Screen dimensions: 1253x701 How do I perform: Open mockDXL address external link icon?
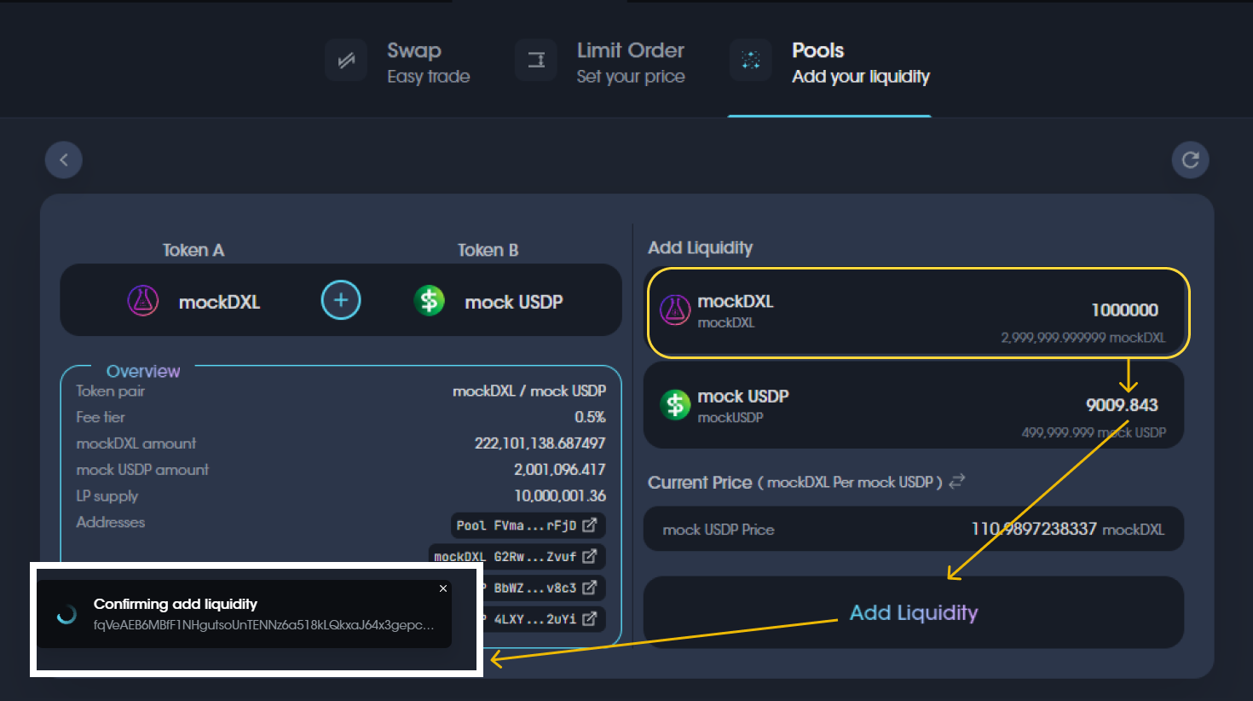tap(589, 556)
